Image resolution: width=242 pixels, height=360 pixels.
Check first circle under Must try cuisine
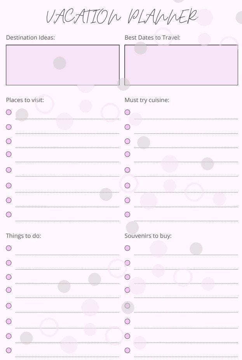point(127,112)
